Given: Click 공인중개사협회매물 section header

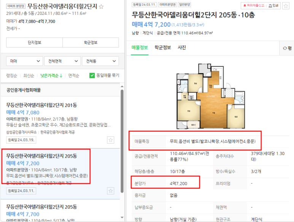Looking at the screenshot, I should [24, 90].
